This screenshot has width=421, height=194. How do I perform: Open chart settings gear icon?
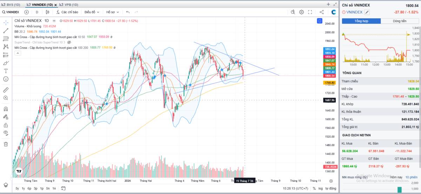(301, 12)
